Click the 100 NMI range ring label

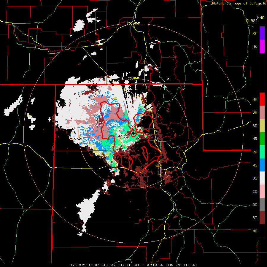133,23
